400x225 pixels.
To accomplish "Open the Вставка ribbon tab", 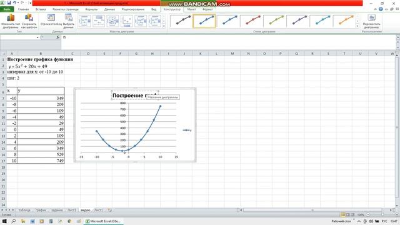I will 41,9.
